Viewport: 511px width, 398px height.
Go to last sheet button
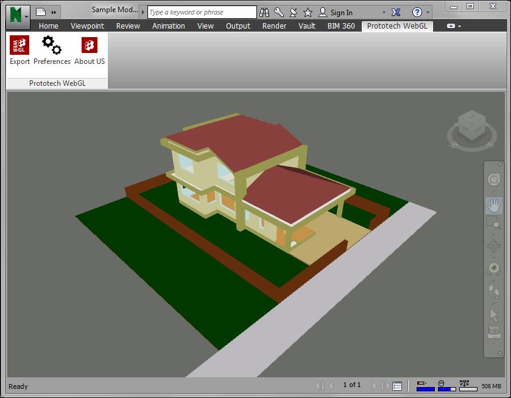[x=385, y=386]
